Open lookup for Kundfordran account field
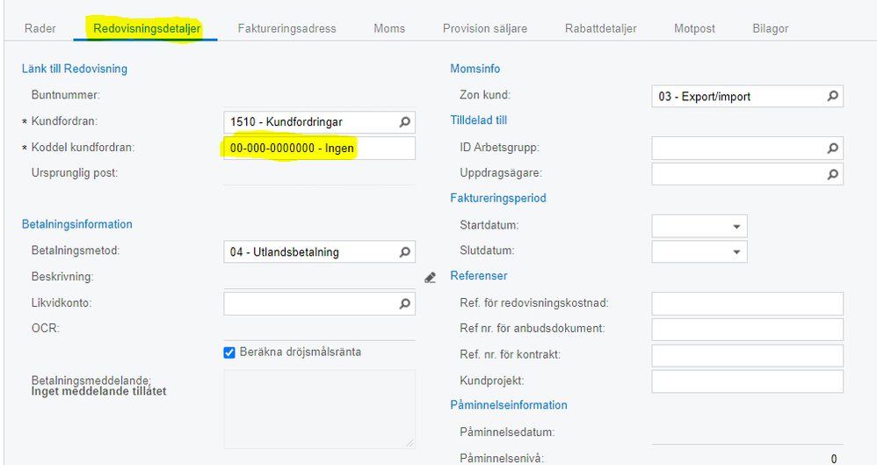The width and height of the screenshot is (877, 465). [404, 122]
